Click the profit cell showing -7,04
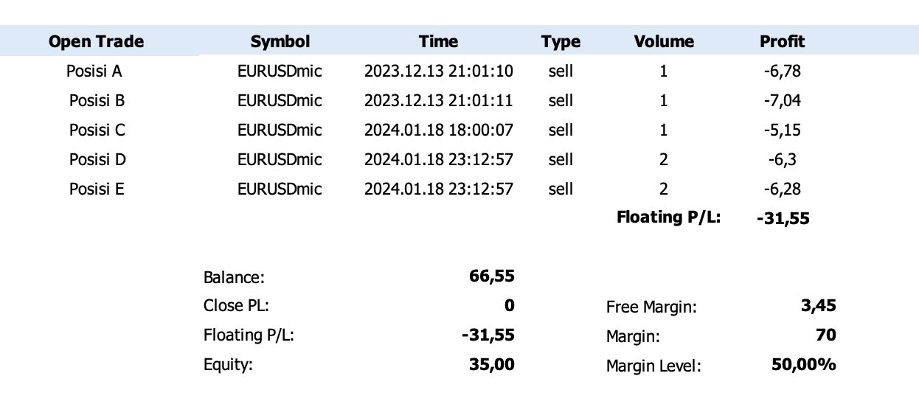This screenshot has width=919, height=404. pos(783,101)
